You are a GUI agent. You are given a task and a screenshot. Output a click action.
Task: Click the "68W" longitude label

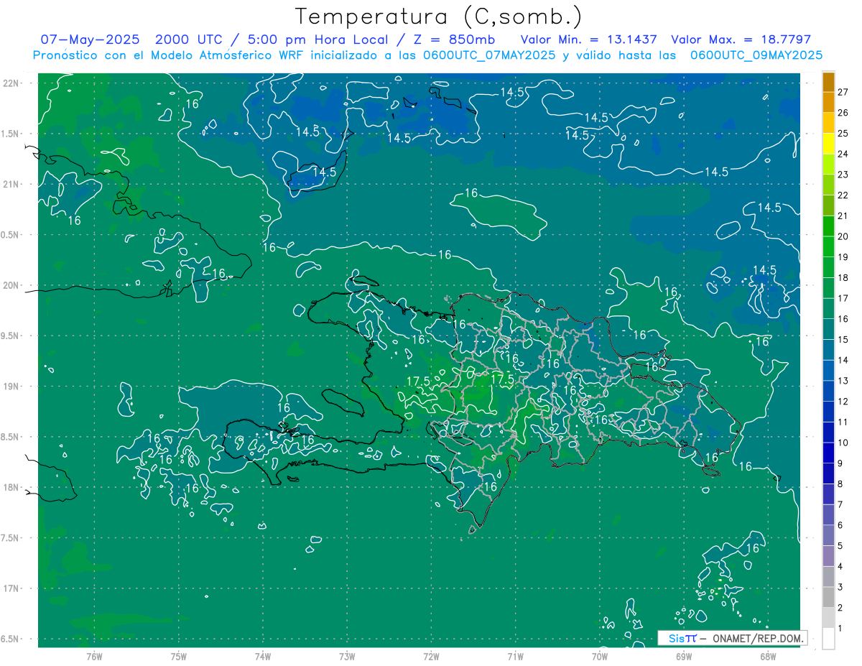click(767, 656)
